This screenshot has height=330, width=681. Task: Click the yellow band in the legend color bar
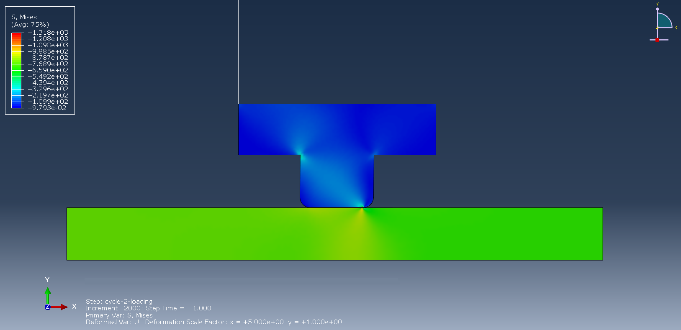(16, 52)
